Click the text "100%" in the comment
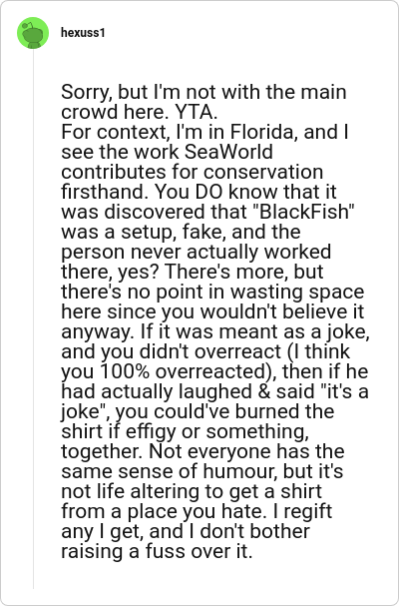Image resolution: width=399 pixels, height=606 pixels. tap(125, 371)
